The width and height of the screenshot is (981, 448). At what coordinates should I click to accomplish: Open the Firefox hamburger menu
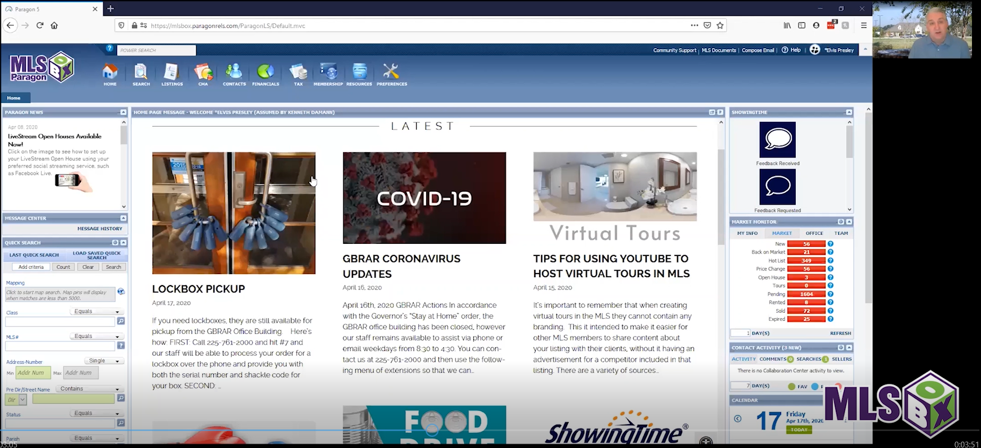864,25
